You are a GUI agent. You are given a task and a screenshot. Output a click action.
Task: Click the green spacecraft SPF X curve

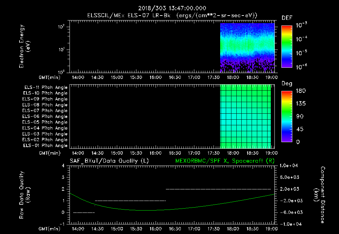point(172,202)
